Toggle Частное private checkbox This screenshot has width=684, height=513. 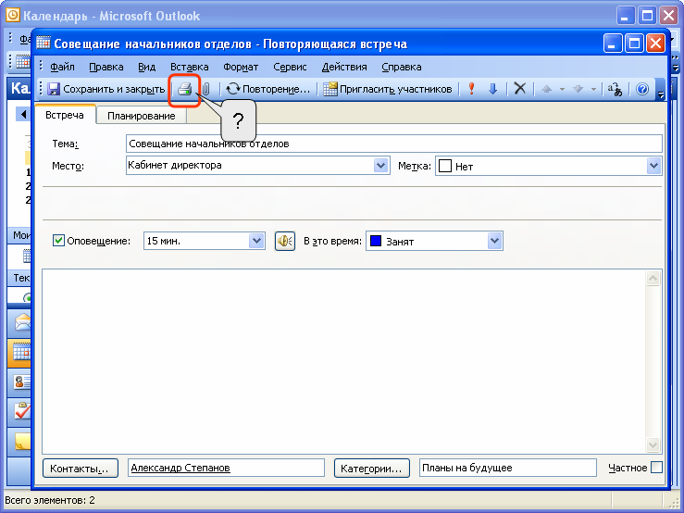tap(656, 467)
